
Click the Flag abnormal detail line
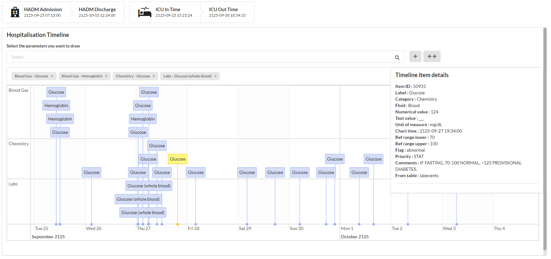410,150
